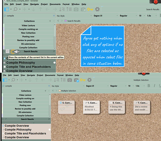Click the gold Keywords key icon in top toolbar
The height and width of the screenshot is (141, 161).
click(x=90, y=9)
